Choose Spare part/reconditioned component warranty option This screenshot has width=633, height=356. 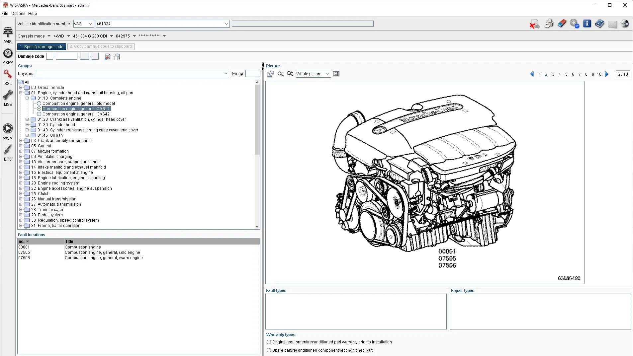pyautogui.click(x=269, y=350)
